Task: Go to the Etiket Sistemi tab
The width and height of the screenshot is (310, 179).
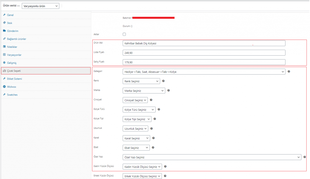Action: (14, 79)
